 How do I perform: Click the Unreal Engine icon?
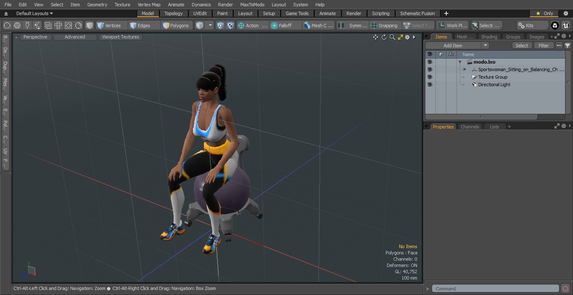[566, 26]
